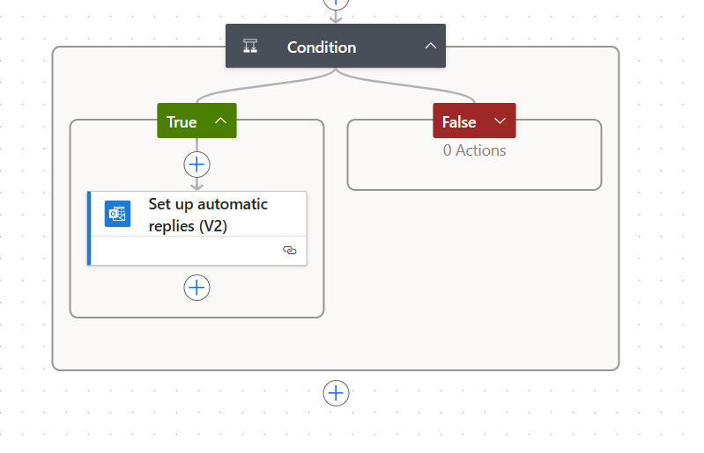The width and height of the screenshot is (704, 453).
Task: Expand the False branch chevron
Action: tap(500, 121)
